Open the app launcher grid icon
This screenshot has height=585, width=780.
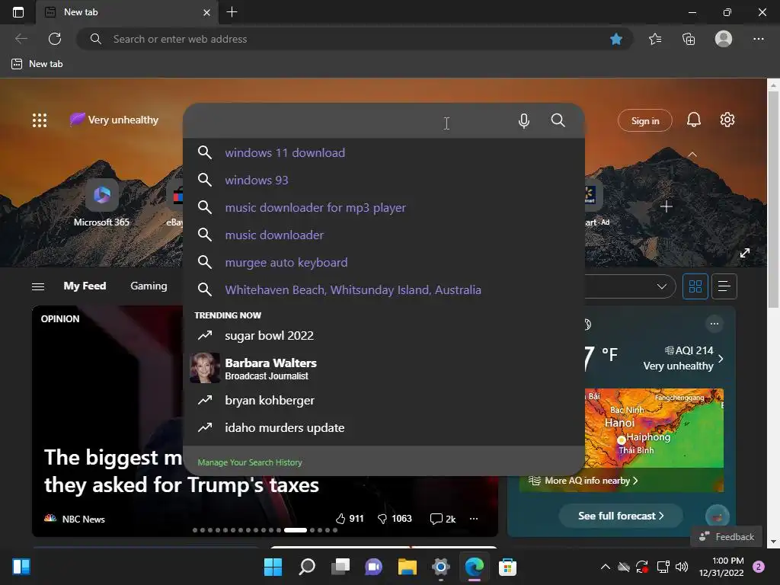[40, 120]
